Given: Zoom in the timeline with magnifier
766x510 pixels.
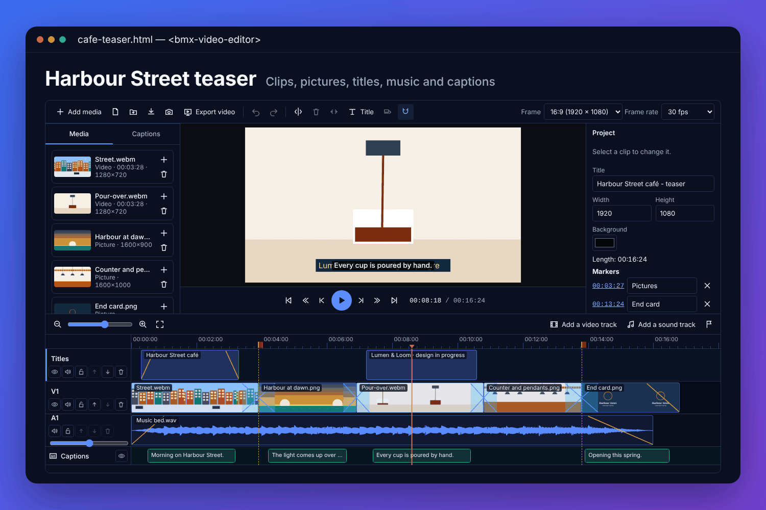Looking at the screenshot, I should (143, 324).
